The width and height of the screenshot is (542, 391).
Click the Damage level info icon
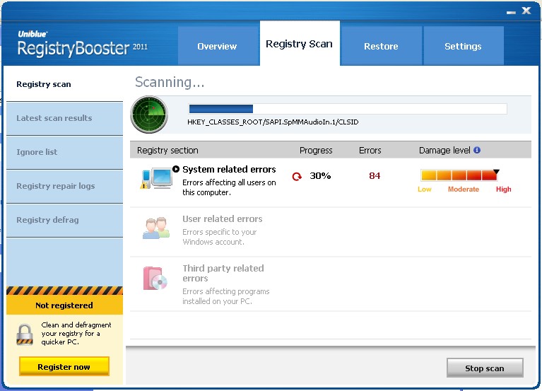[477, 150]
